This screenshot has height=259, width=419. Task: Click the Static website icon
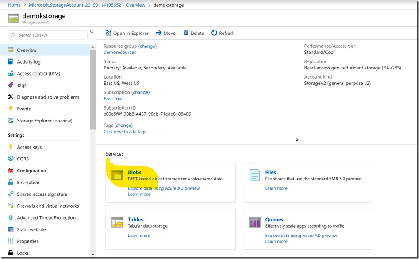click(11, 229)
